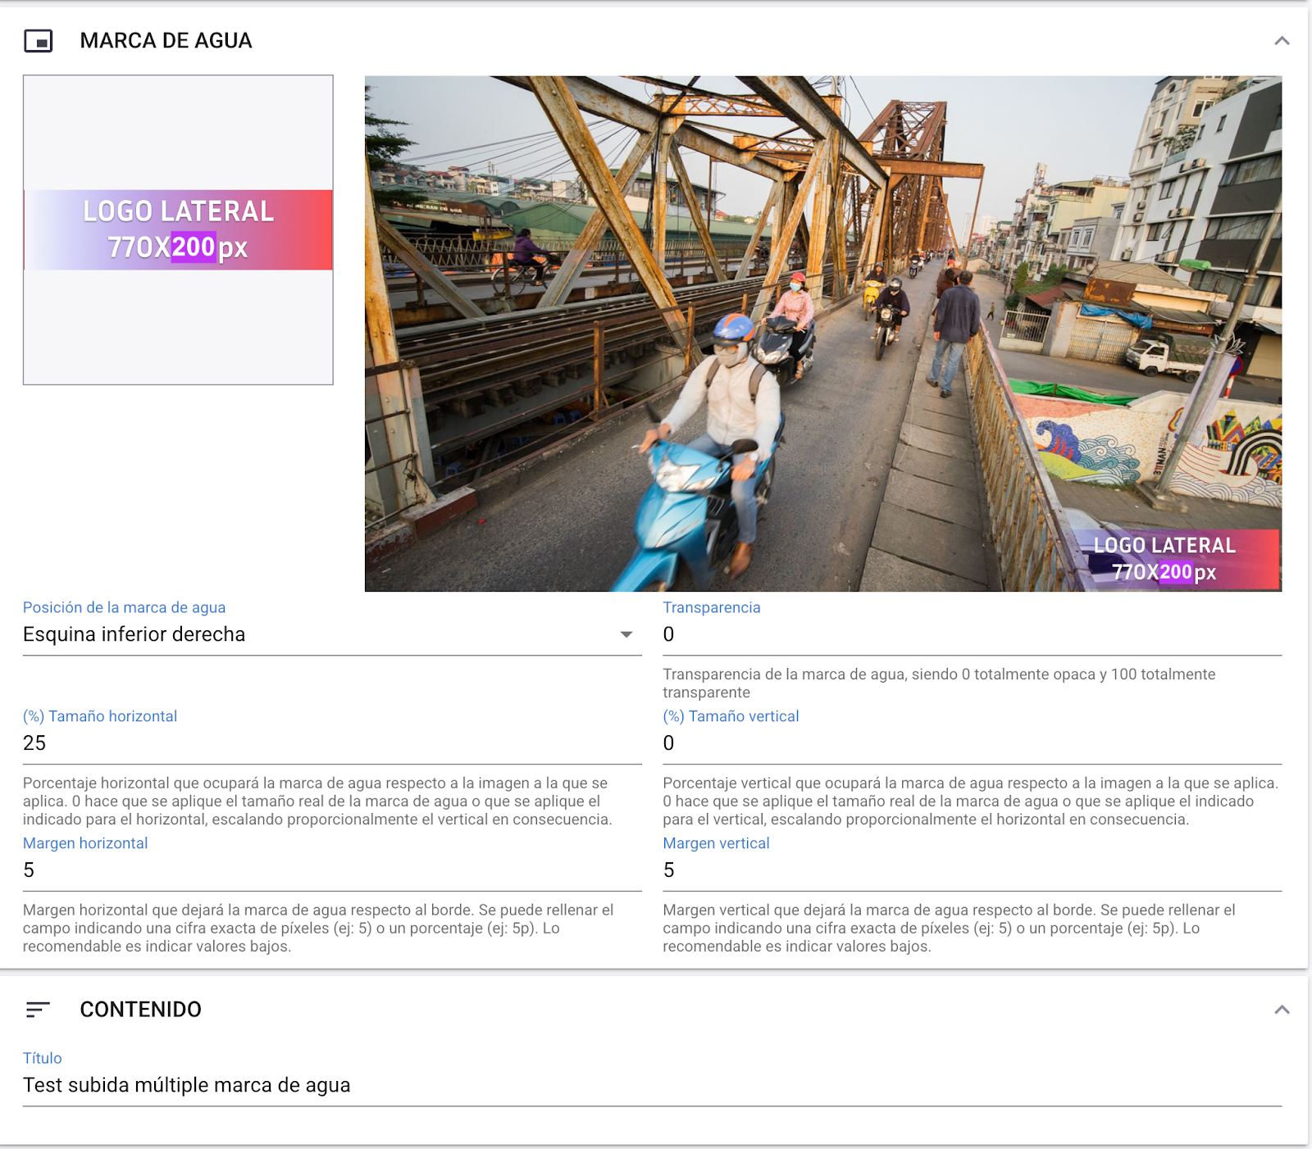The image size is (1312, 1149).
Task: Open the Posición de la marca de agua dropdown
Action: pyautogui.click(x=328, y=634)
